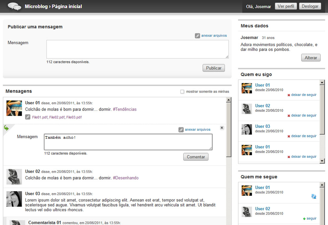Open User 03 avatar in messages
The image size is (328, 225).
click(14, 199)
